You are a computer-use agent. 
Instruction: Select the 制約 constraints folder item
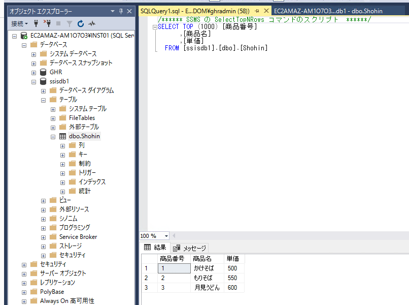tap(85, 164)
